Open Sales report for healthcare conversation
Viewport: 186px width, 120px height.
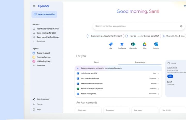(46, 37)
